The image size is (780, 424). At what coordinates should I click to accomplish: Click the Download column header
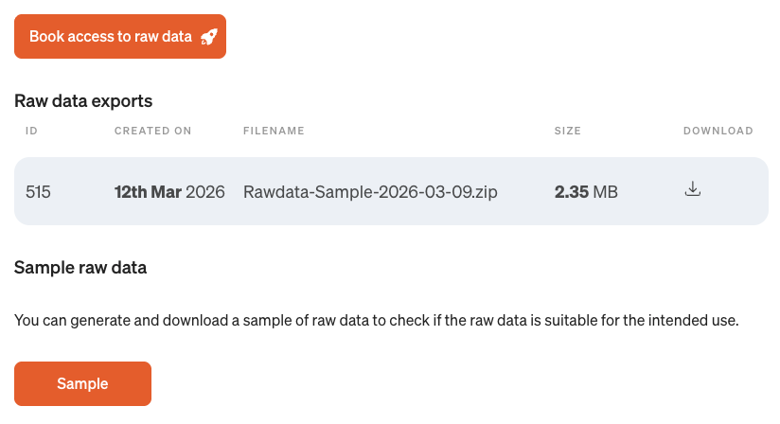718,131
